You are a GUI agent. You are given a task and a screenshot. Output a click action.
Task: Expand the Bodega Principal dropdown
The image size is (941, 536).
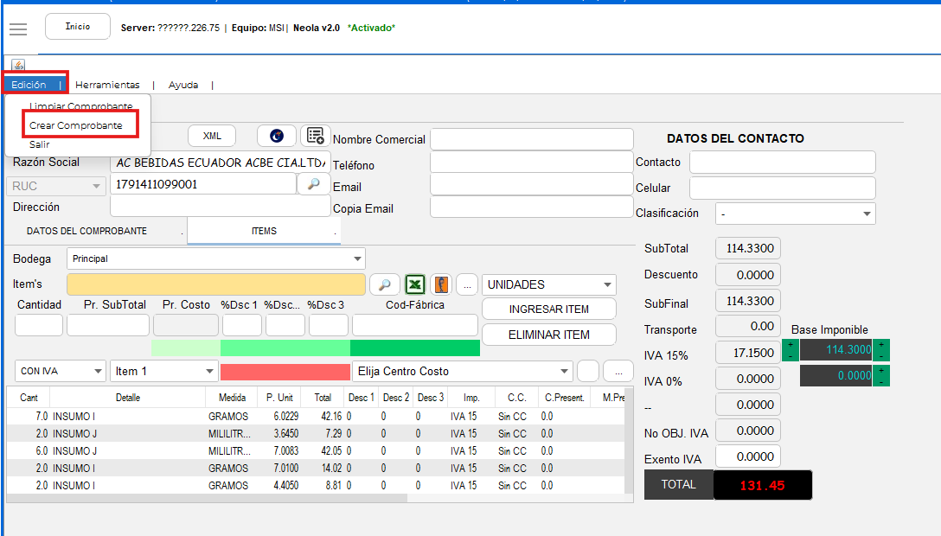(x=357, y=258)
